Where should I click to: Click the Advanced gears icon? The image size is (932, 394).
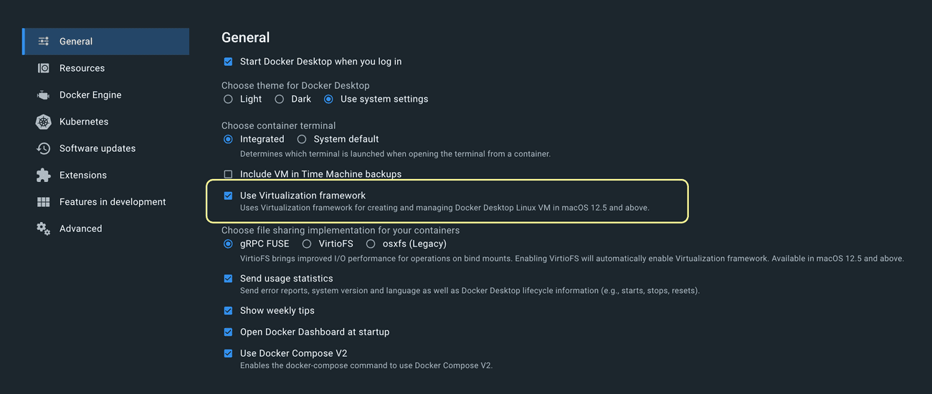click(44, 229)
